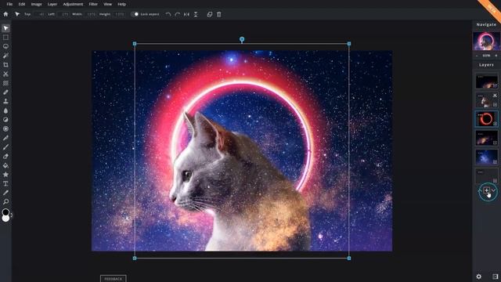This screenshot has height=282, width=501.
Task: Click the Feedback button
Action: point(113,279)
